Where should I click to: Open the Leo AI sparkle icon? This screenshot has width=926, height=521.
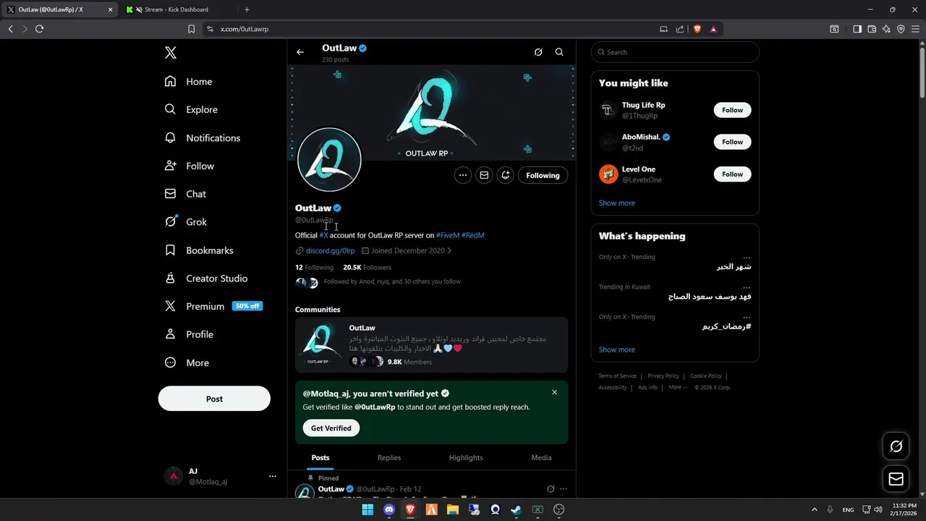pos(886,29)
